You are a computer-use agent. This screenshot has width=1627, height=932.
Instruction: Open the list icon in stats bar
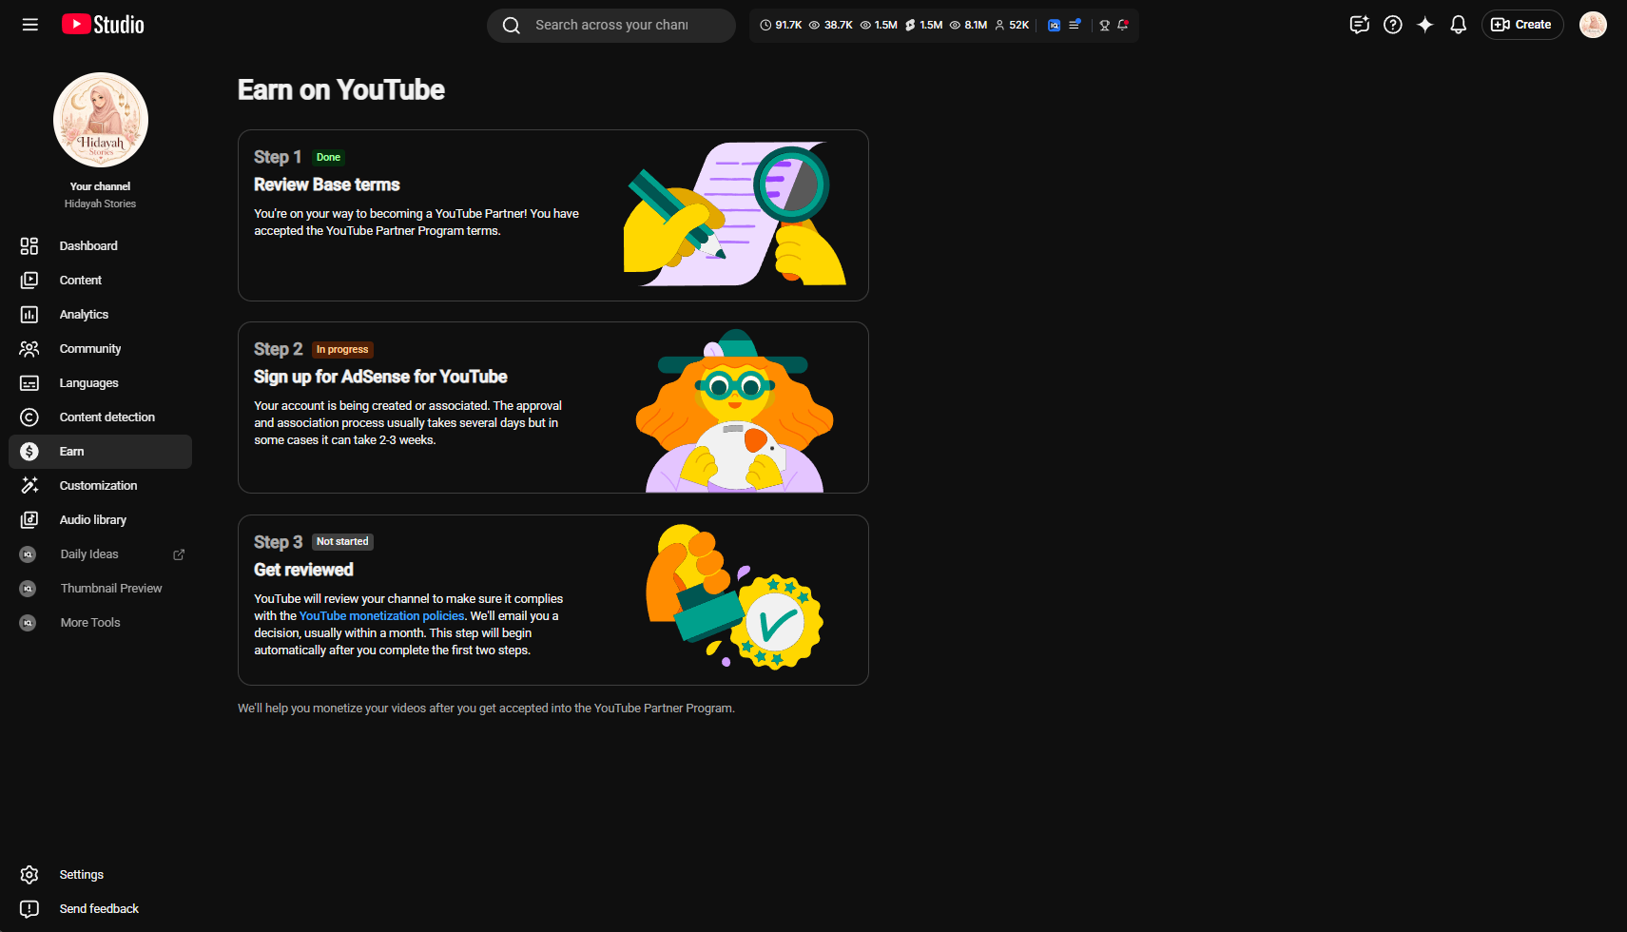click(1075, 25)
